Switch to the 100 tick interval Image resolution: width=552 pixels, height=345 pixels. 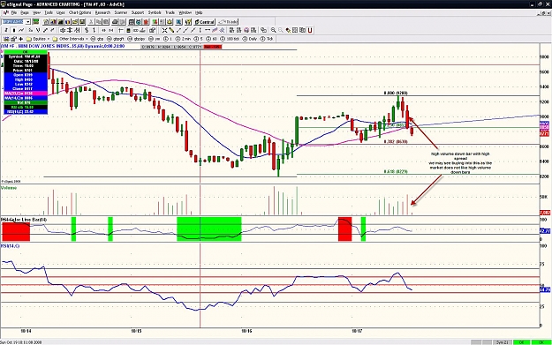tap(230, 39)
